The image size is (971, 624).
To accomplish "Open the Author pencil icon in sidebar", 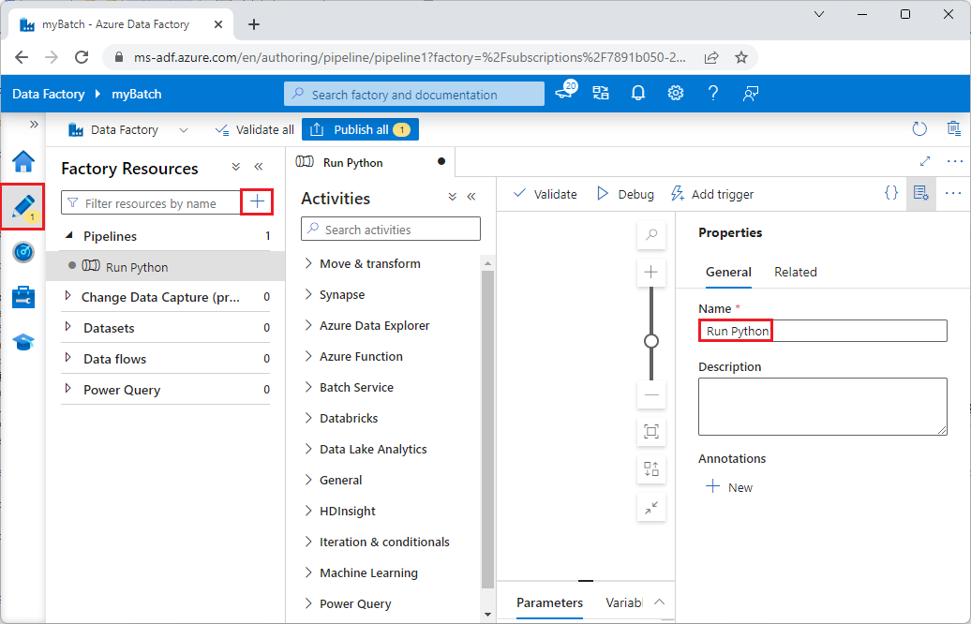I will [x=22, y=205].
